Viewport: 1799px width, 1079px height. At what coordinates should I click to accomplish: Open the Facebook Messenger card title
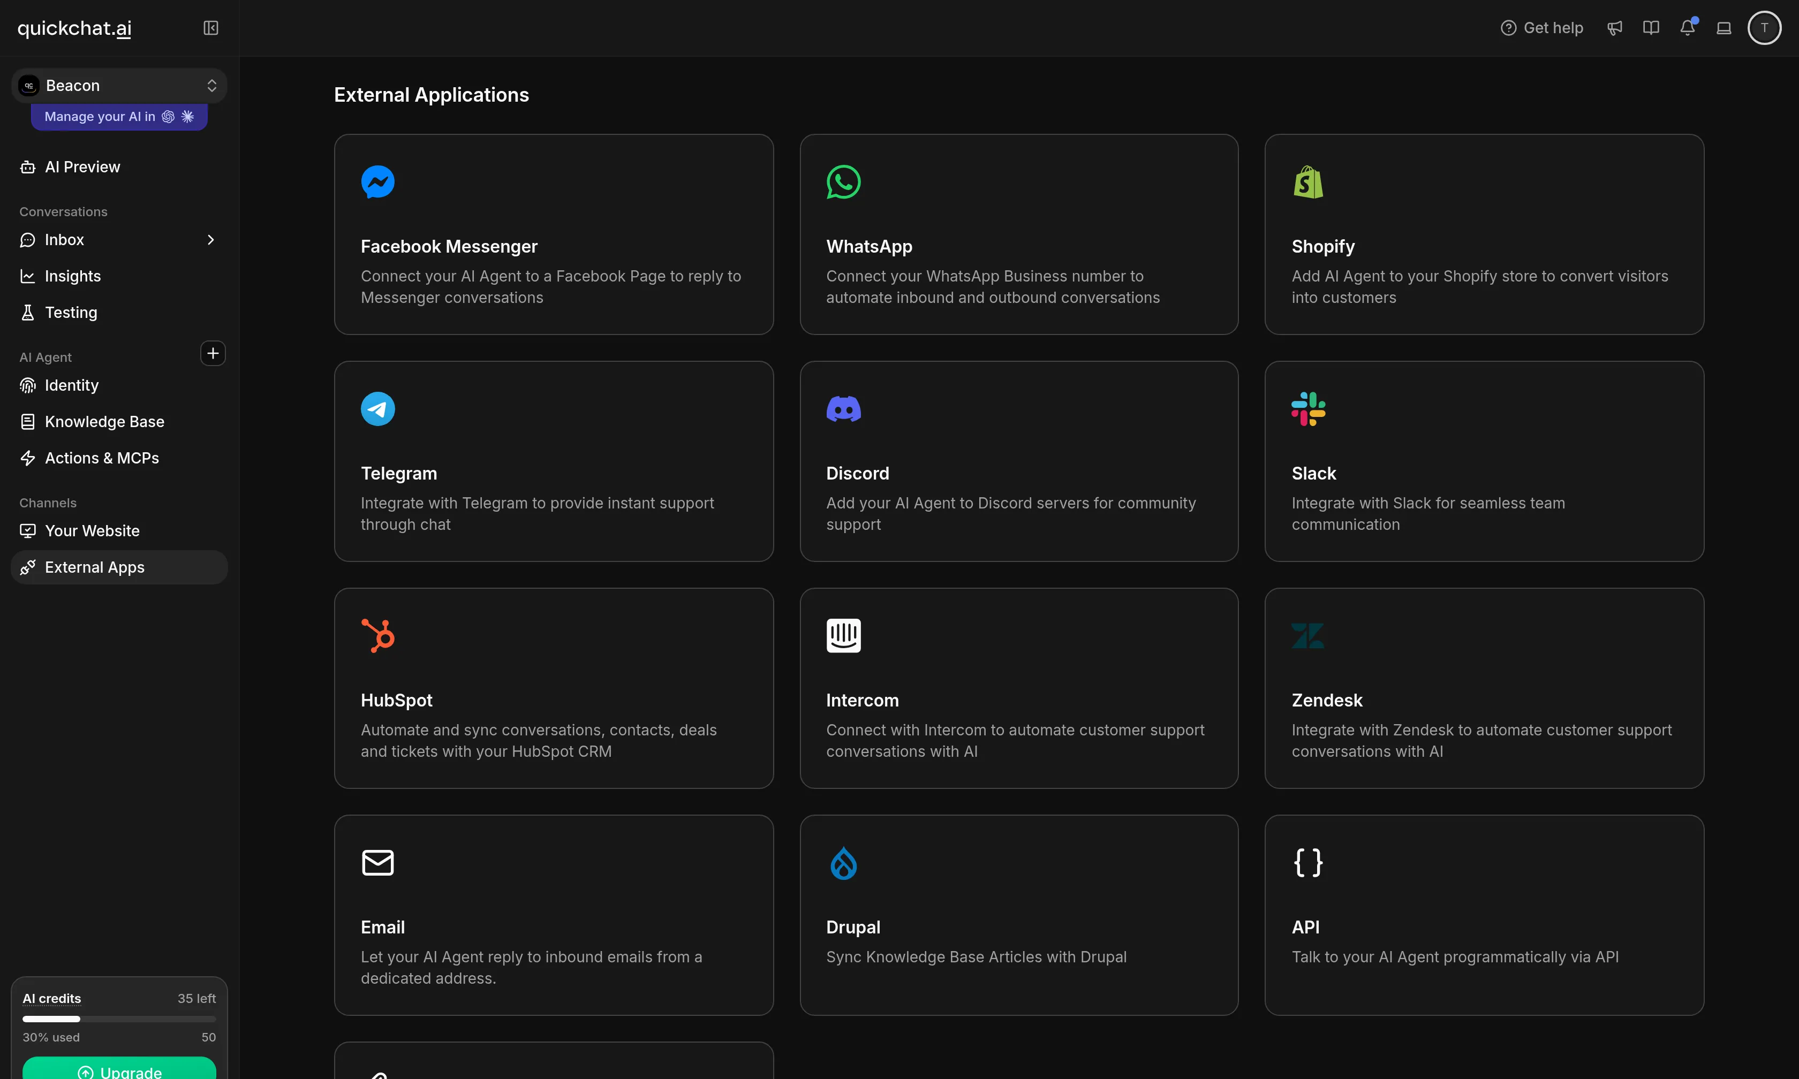449,247
